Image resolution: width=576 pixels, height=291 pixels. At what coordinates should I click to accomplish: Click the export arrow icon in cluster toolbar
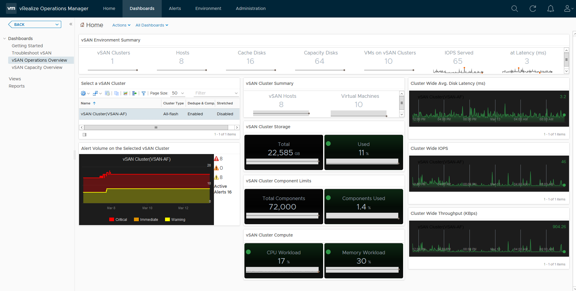coord(135,93)
